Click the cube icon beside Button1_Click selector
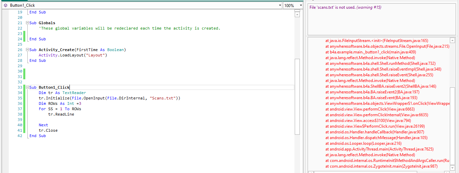The image size is (459, 173). 5,5
